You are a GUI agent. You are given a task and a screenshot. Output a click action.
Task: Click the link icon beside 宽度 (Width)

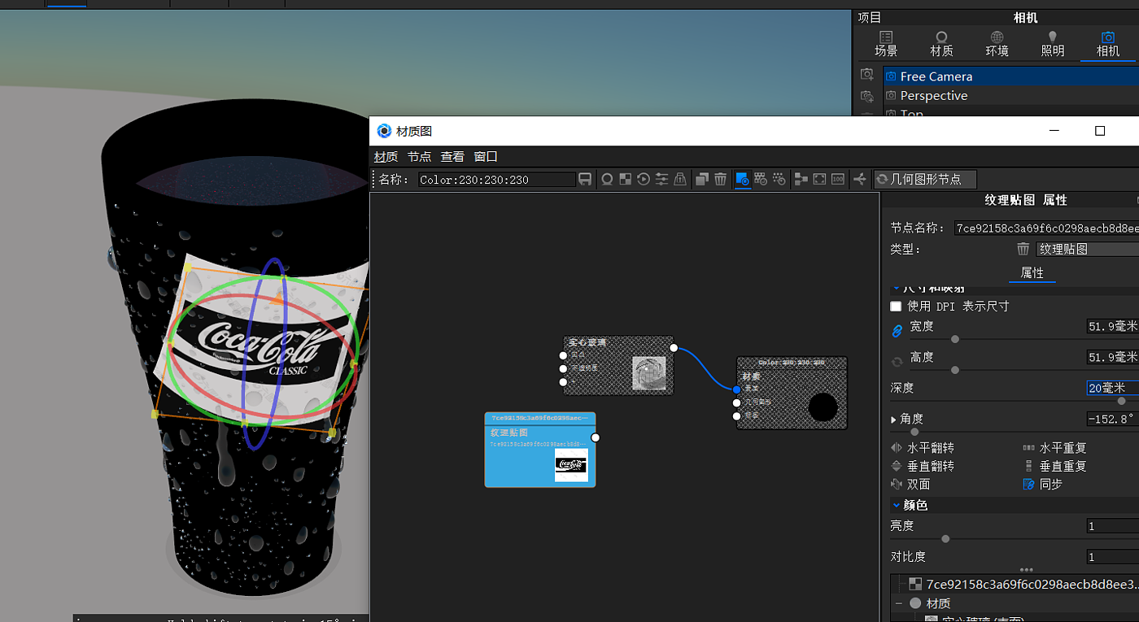pos(897,330)
